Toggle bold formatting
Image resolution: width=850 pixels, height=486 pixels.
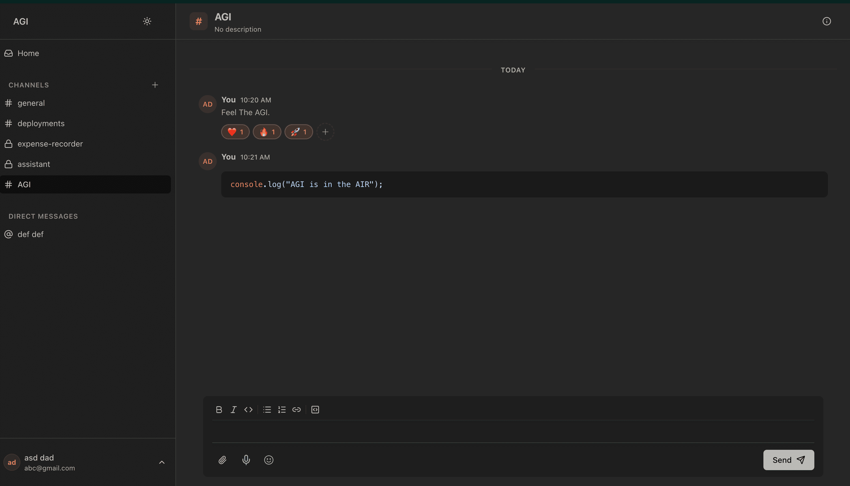(x=219, y=410)
